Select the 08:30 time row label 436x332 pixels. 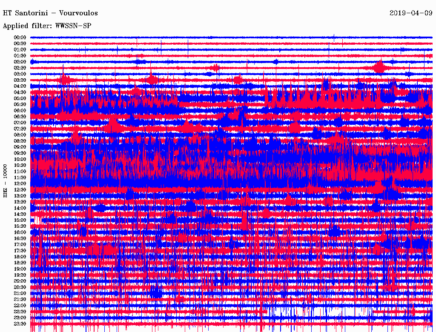click(20, 141)
